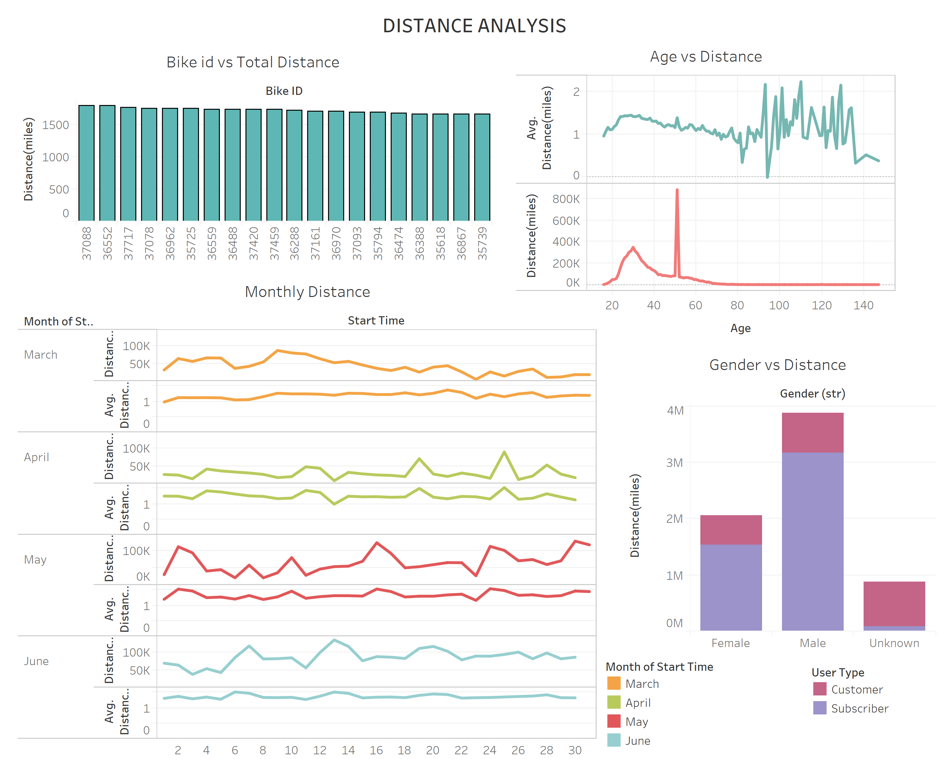Click the Female bar's Customer segment
The width and height of the screenshot is (949, 759).
(731, 530)
